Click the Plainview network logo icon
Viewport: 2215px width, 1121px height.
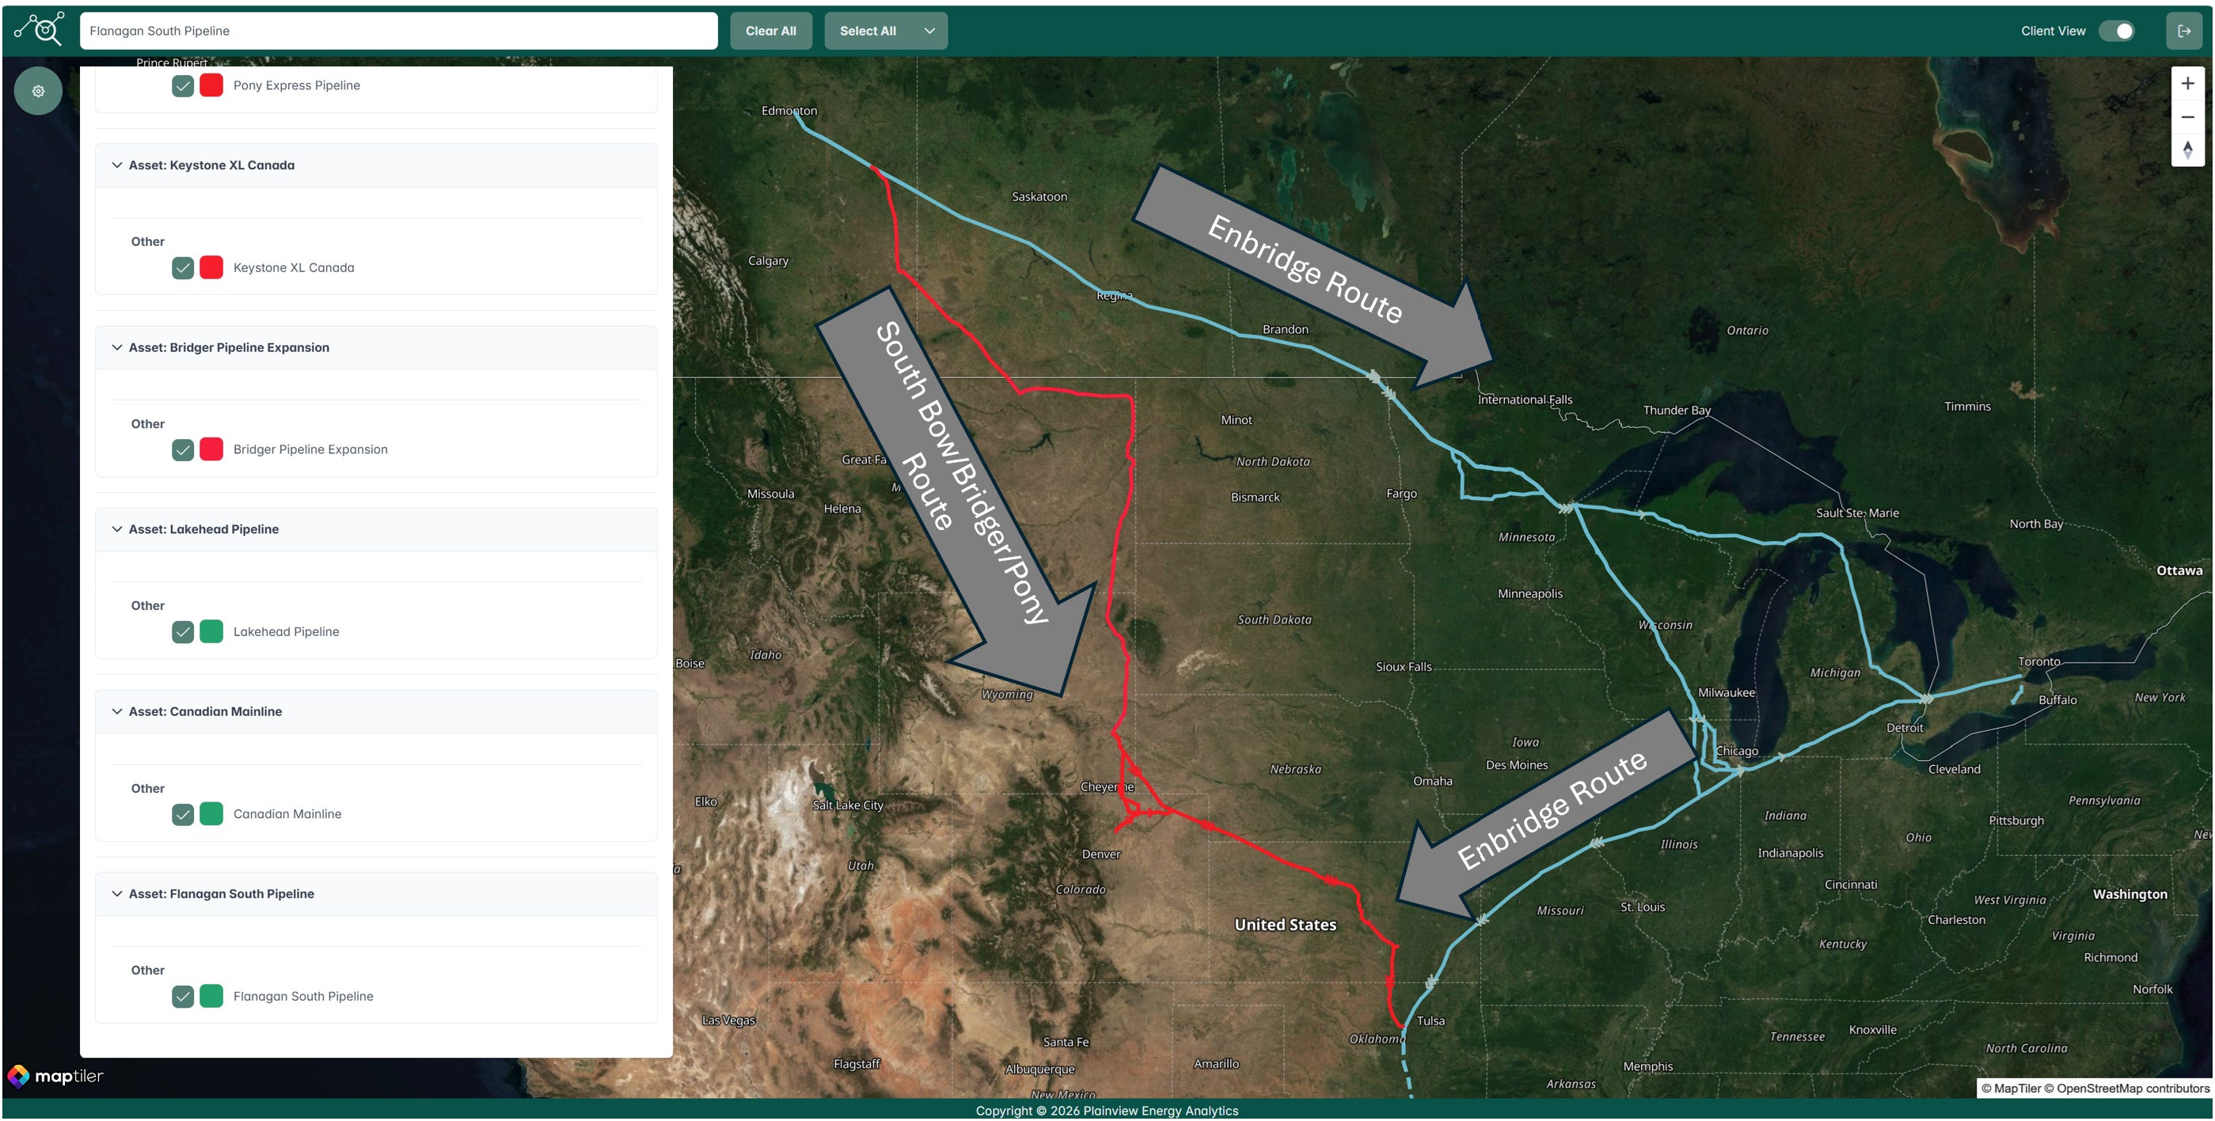point(40,29)
